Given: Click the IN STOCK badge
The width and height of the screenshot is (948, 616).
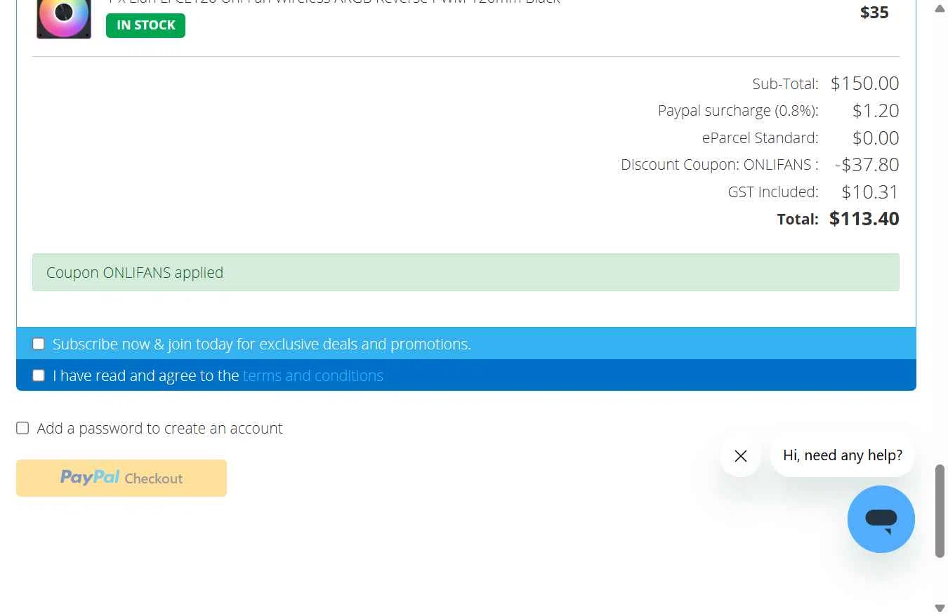Looking at the screenshot, I should [x=145, y=25].
